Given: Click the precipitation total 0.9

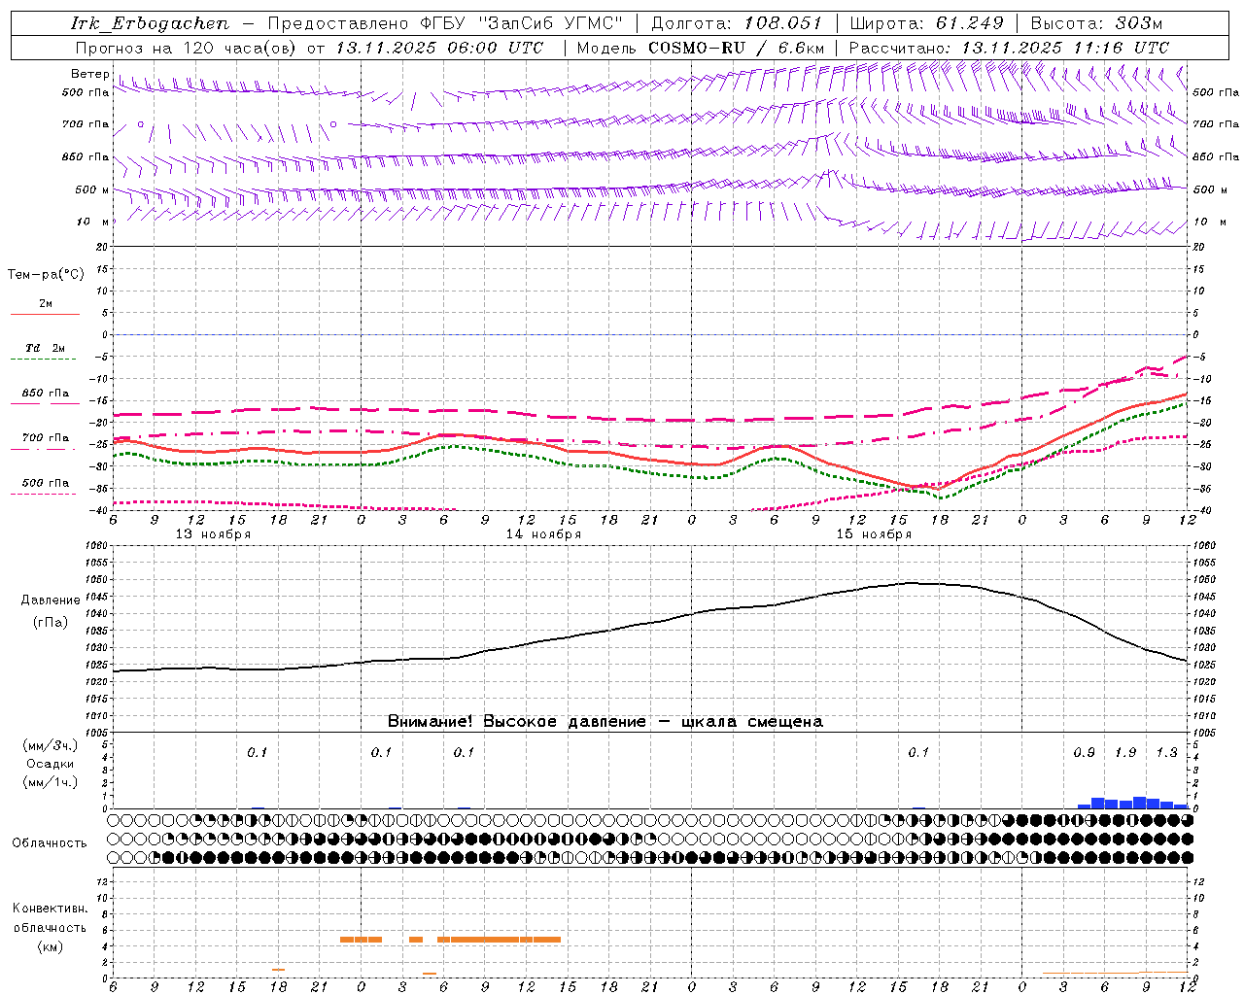Looking at the screenshot, I should tap(1084, 753).
